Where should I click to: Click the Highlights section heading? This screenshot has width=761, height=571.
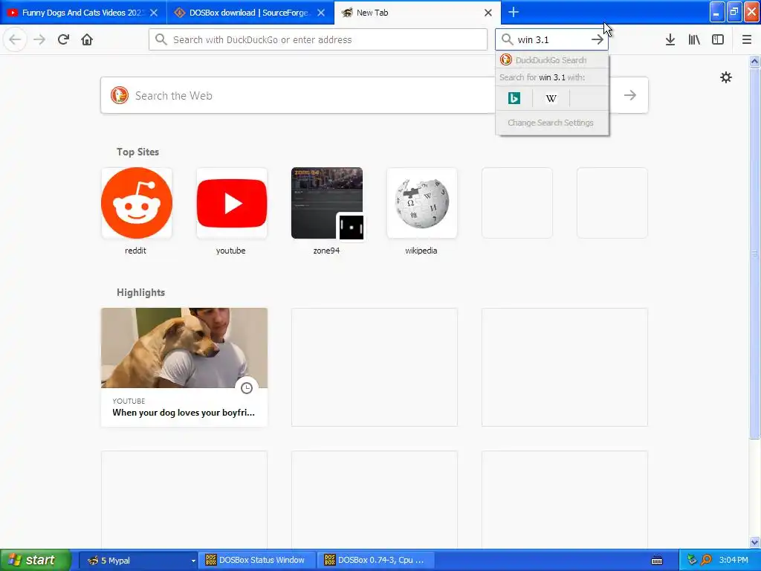click(140, 292)
